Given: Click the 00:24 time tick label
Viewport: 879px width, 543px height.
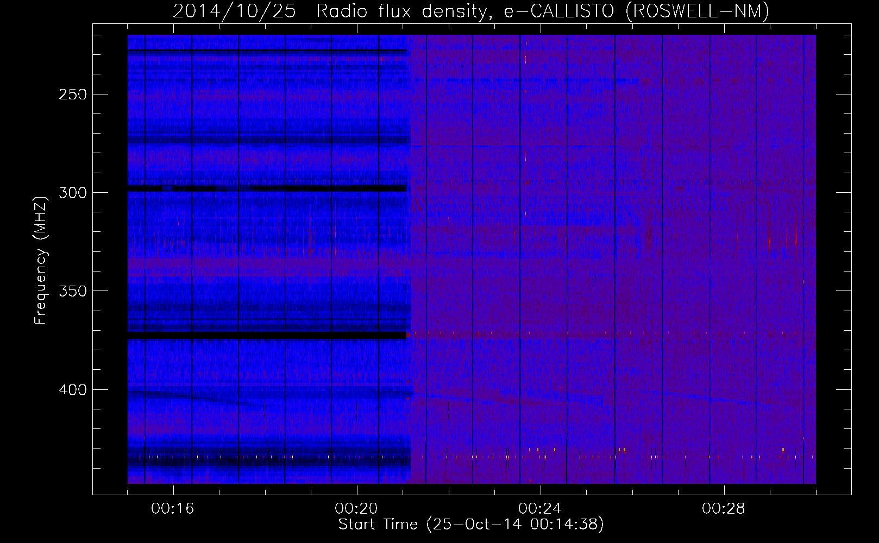Looking at the screenshot, I should pyautogui.click(x=540, y=509).
